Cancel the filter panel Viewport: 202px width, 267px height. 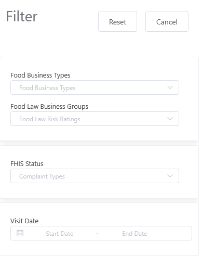[167, 21]
